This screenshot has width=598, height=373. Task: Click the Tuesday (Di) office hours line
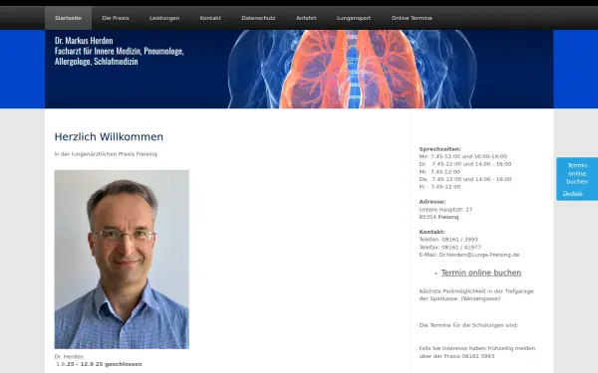465,164
